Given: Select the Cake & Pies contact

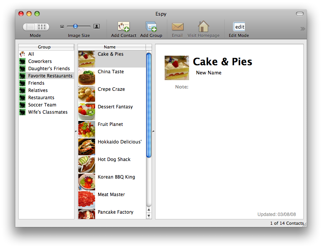Looking at the screenshot, I should click(x=112, y=59).
